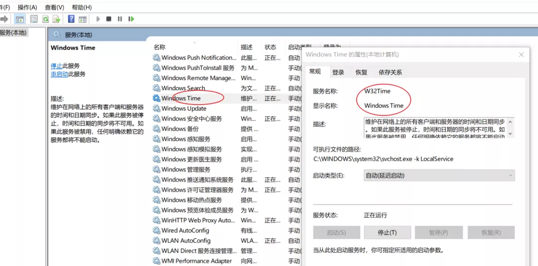This screenshot has height=266, width=538.
Task: Close the Windows Time properties dialog
Action: 521,55
